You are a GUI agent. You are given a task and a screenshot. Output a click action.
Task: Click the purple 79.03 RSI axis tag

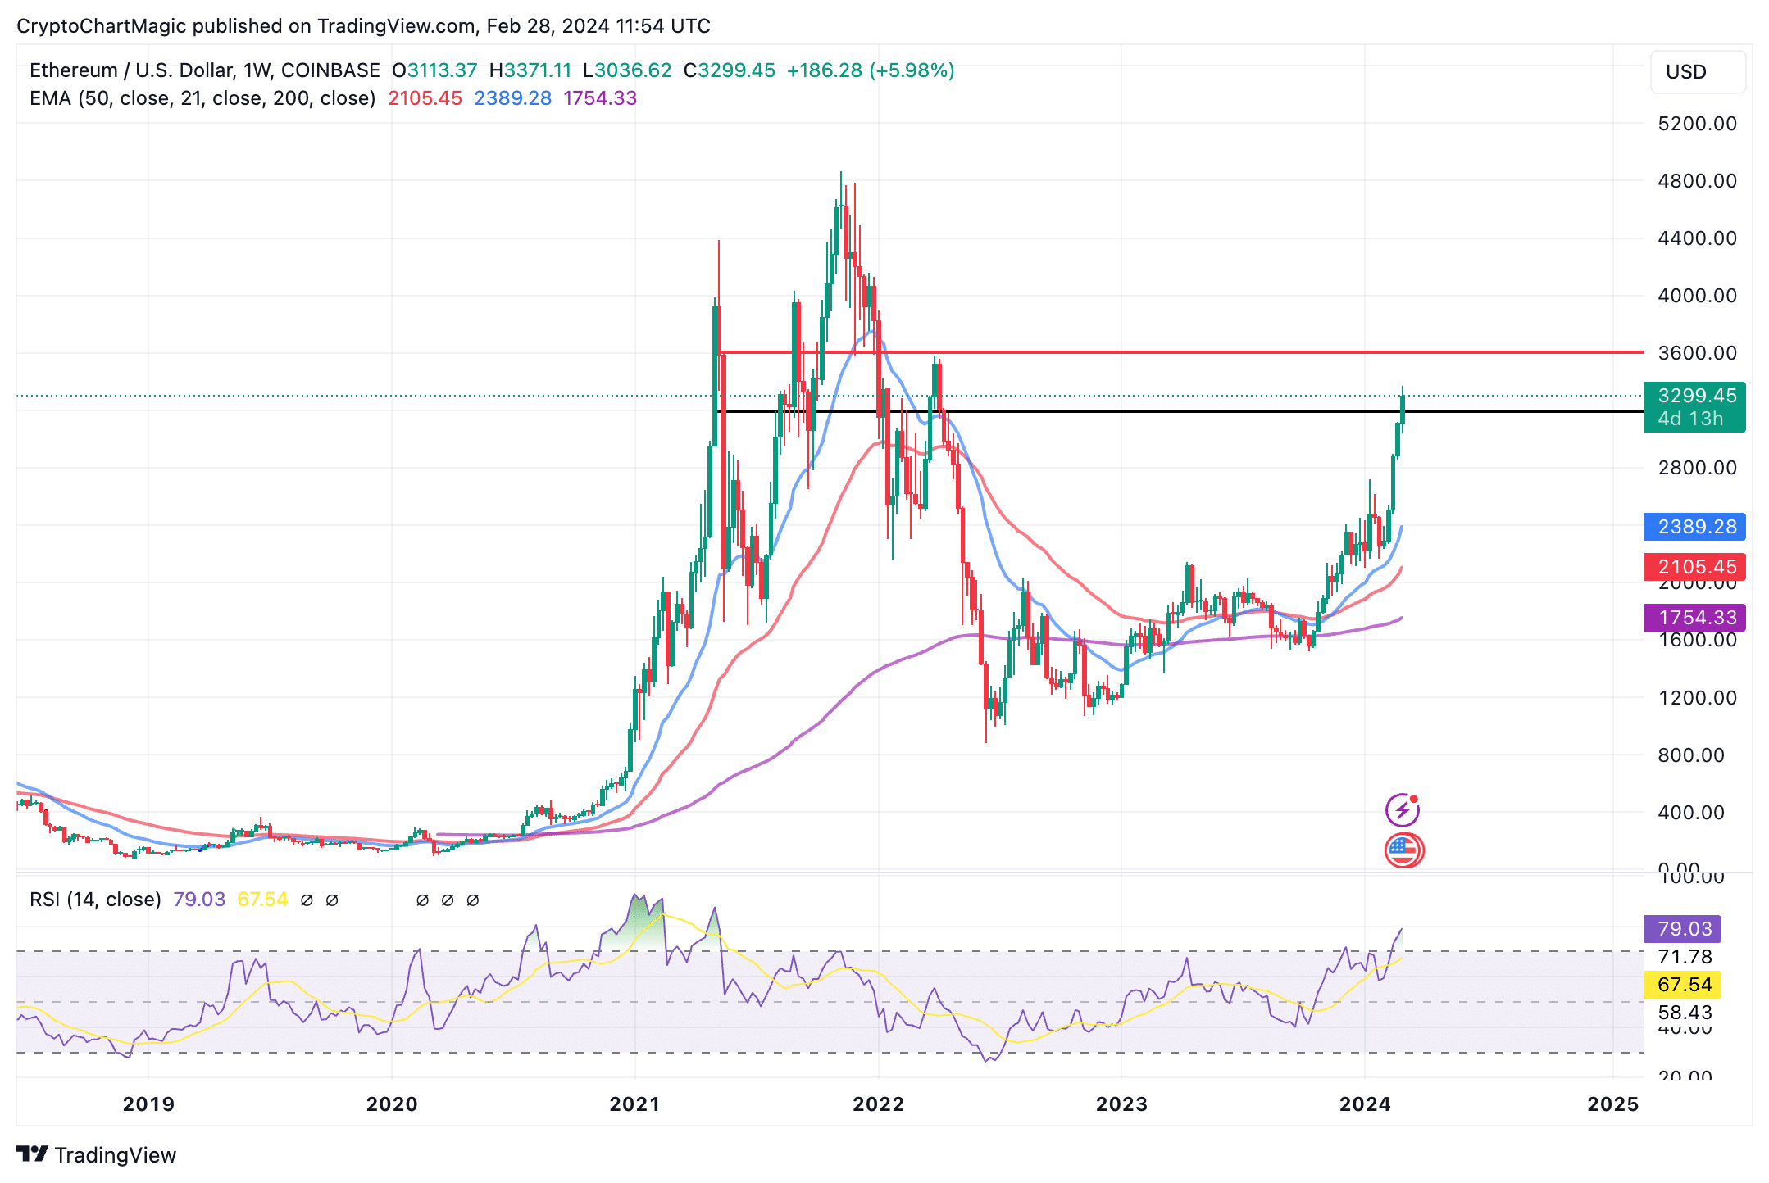1682,929
